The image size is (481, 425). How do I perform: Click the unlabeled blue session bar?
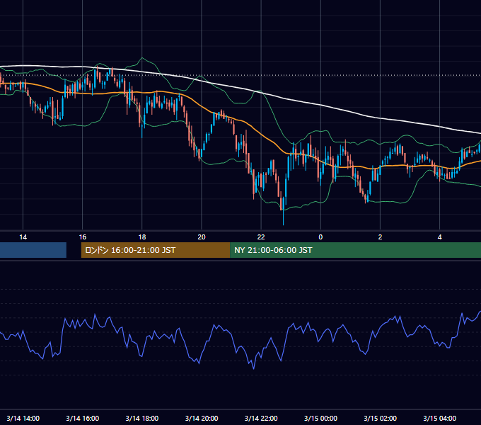click(x=33, y=250)
